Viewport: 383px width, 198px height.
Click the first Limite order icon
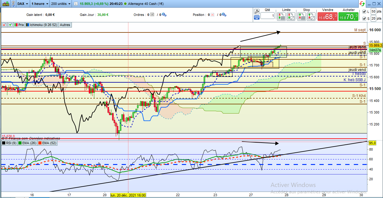tap(281, 17)
